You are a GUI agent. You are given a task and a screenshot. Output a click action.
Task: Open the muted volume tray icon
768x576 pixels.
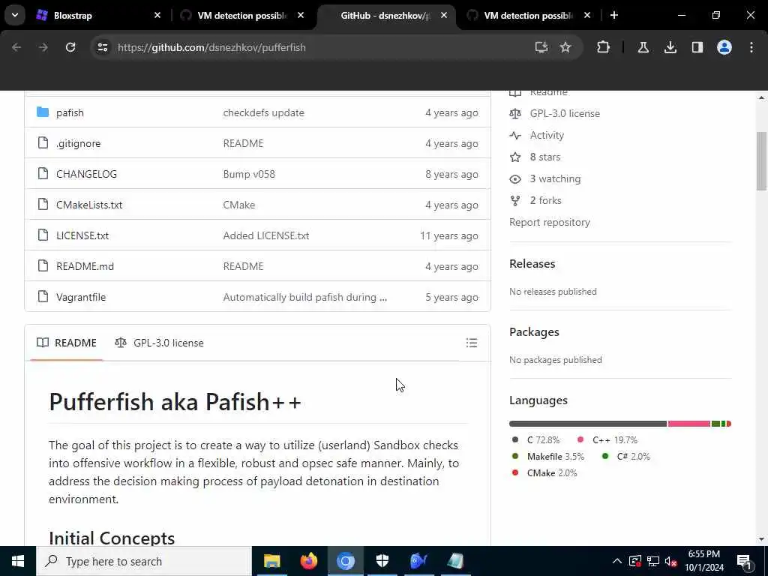click(670, 561)
